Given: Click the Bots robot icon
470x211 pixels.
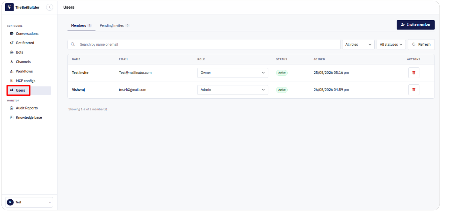Looking at the screenshot, I should [12, 52].
